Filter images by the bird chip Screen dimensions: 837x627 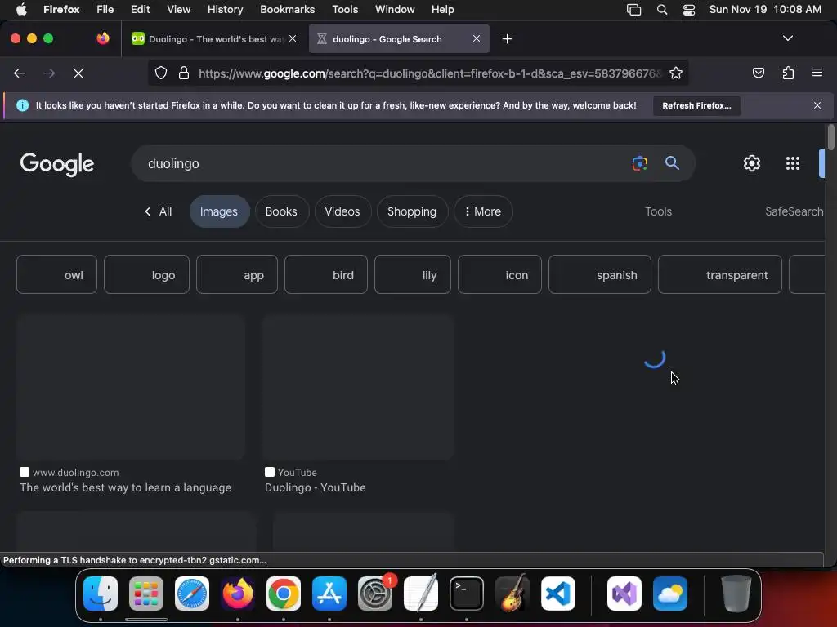point(326,274)
